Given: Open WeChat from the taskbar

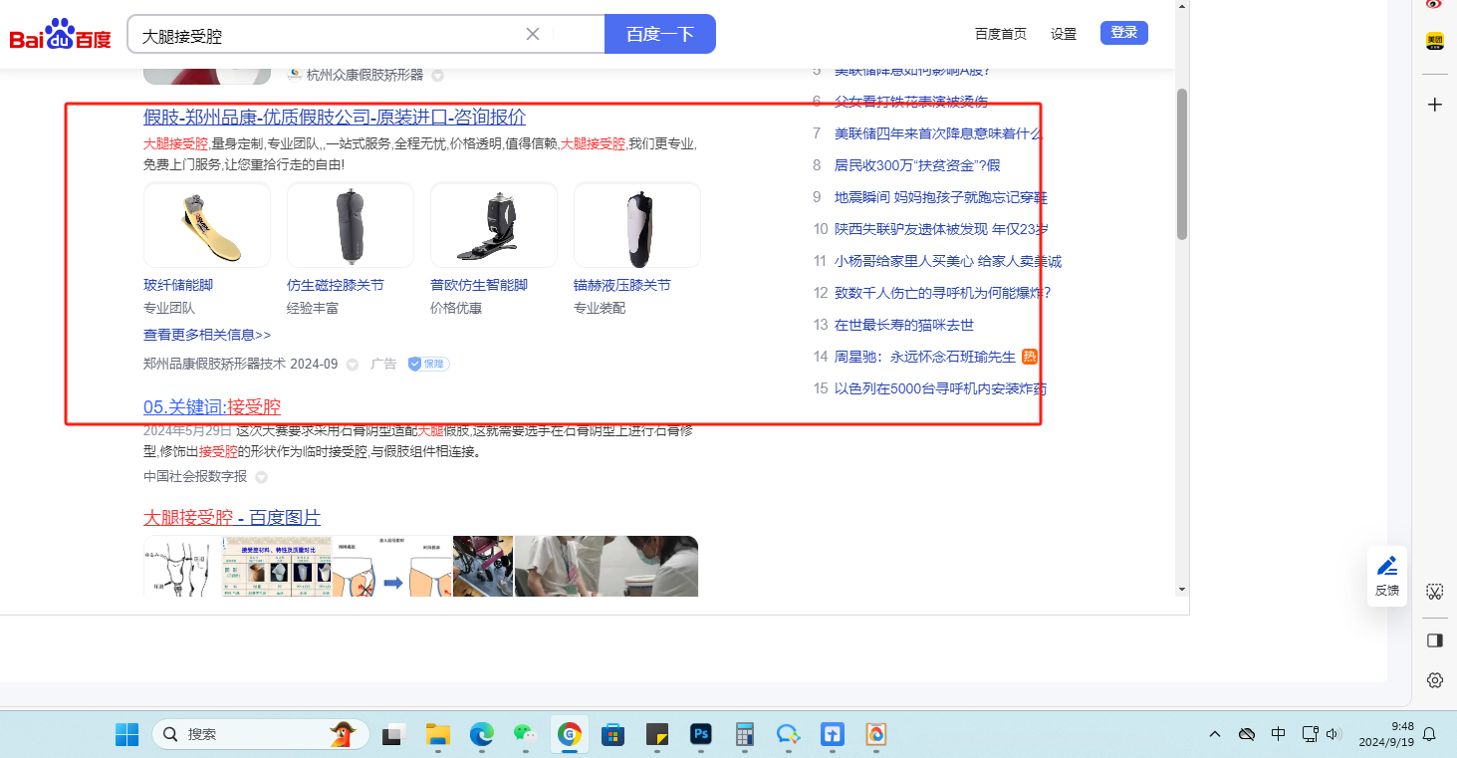Looking at the screenshot, I should 525,735.
